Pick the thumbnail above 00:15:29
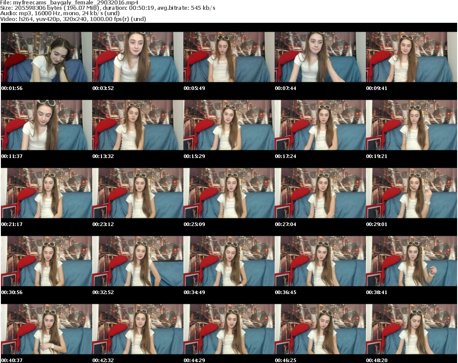Image resolution: width=458 pixels, height=363 pixels. (229, 125)
